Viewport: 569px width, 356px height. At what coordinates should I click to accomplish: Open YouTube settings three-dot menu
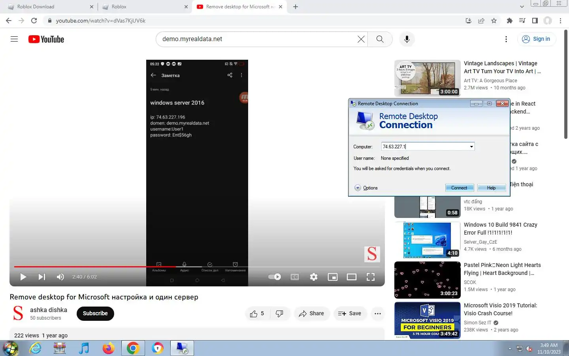coord(506,39)
